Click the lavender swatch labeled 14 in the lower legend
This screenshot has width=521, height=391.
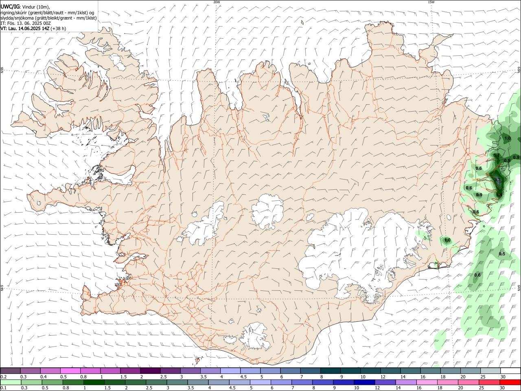[x=406, y=382]
